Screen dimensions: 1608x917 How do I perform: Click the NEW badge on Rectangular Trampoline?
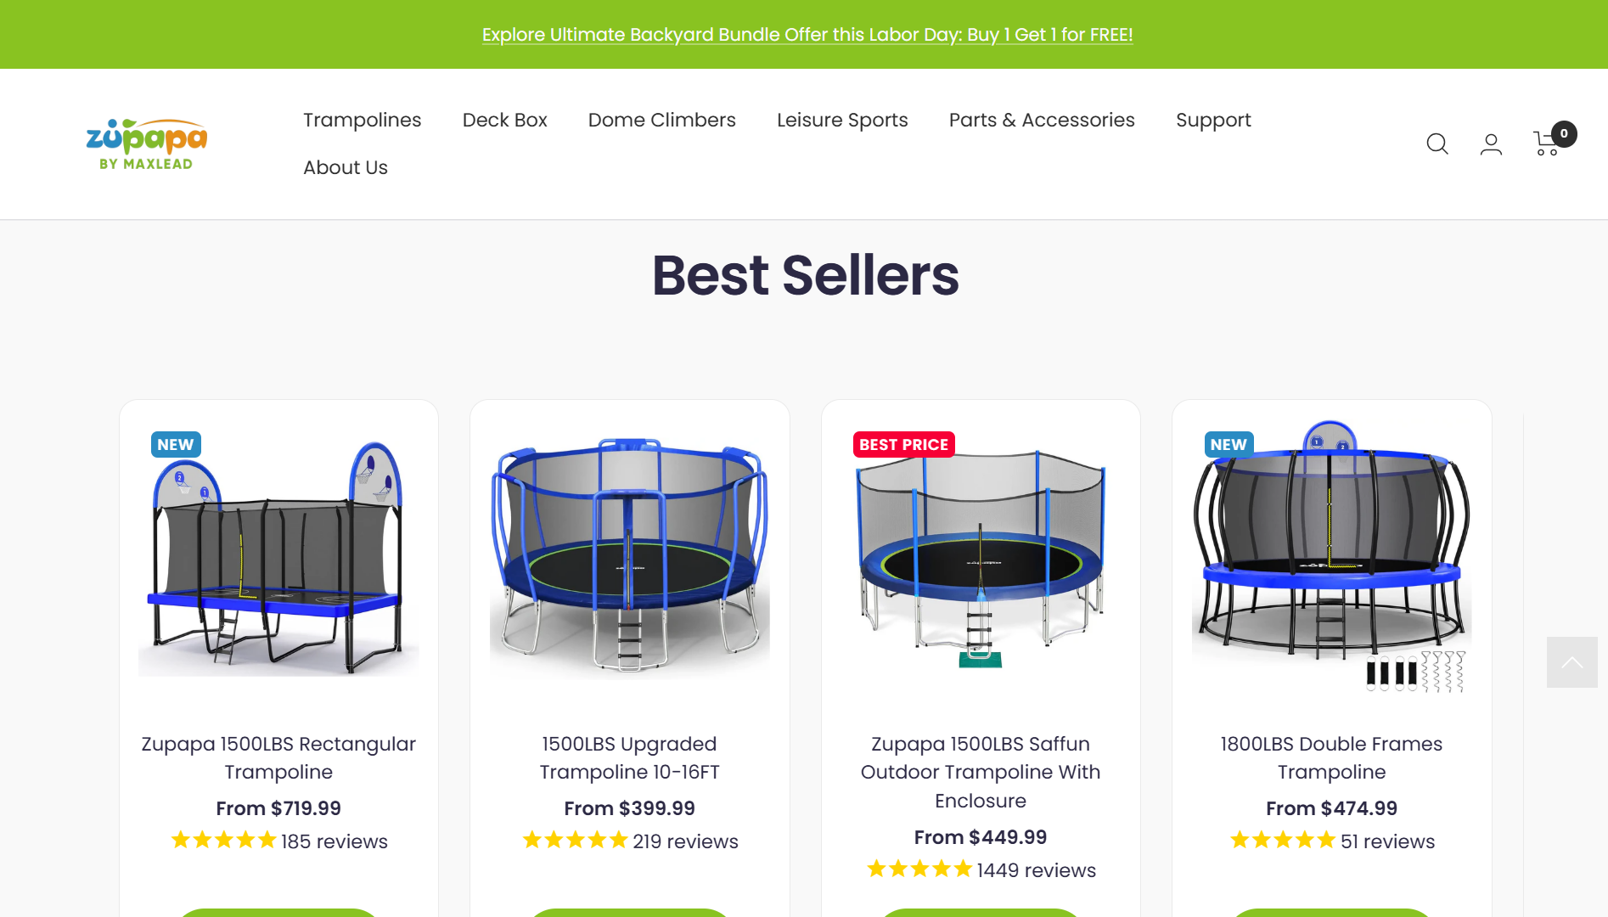[x=176, y=445]
